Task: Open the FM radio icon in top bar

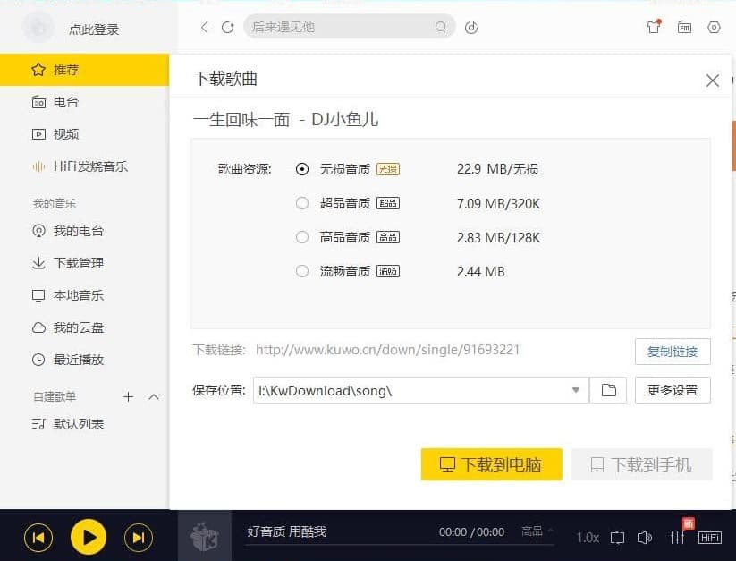Action: point(684,27)
